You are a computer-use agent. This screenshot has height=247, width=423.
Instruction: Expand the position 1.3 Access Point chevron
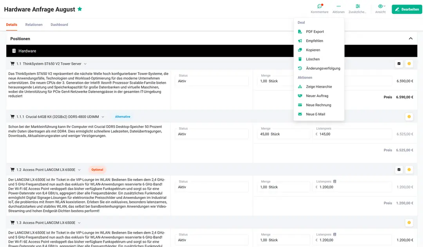click(79, 223)
